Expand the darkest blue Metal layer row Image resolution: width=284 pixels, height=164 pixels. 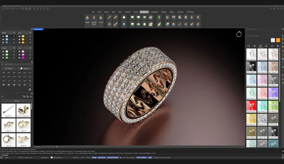coord(3,42)
